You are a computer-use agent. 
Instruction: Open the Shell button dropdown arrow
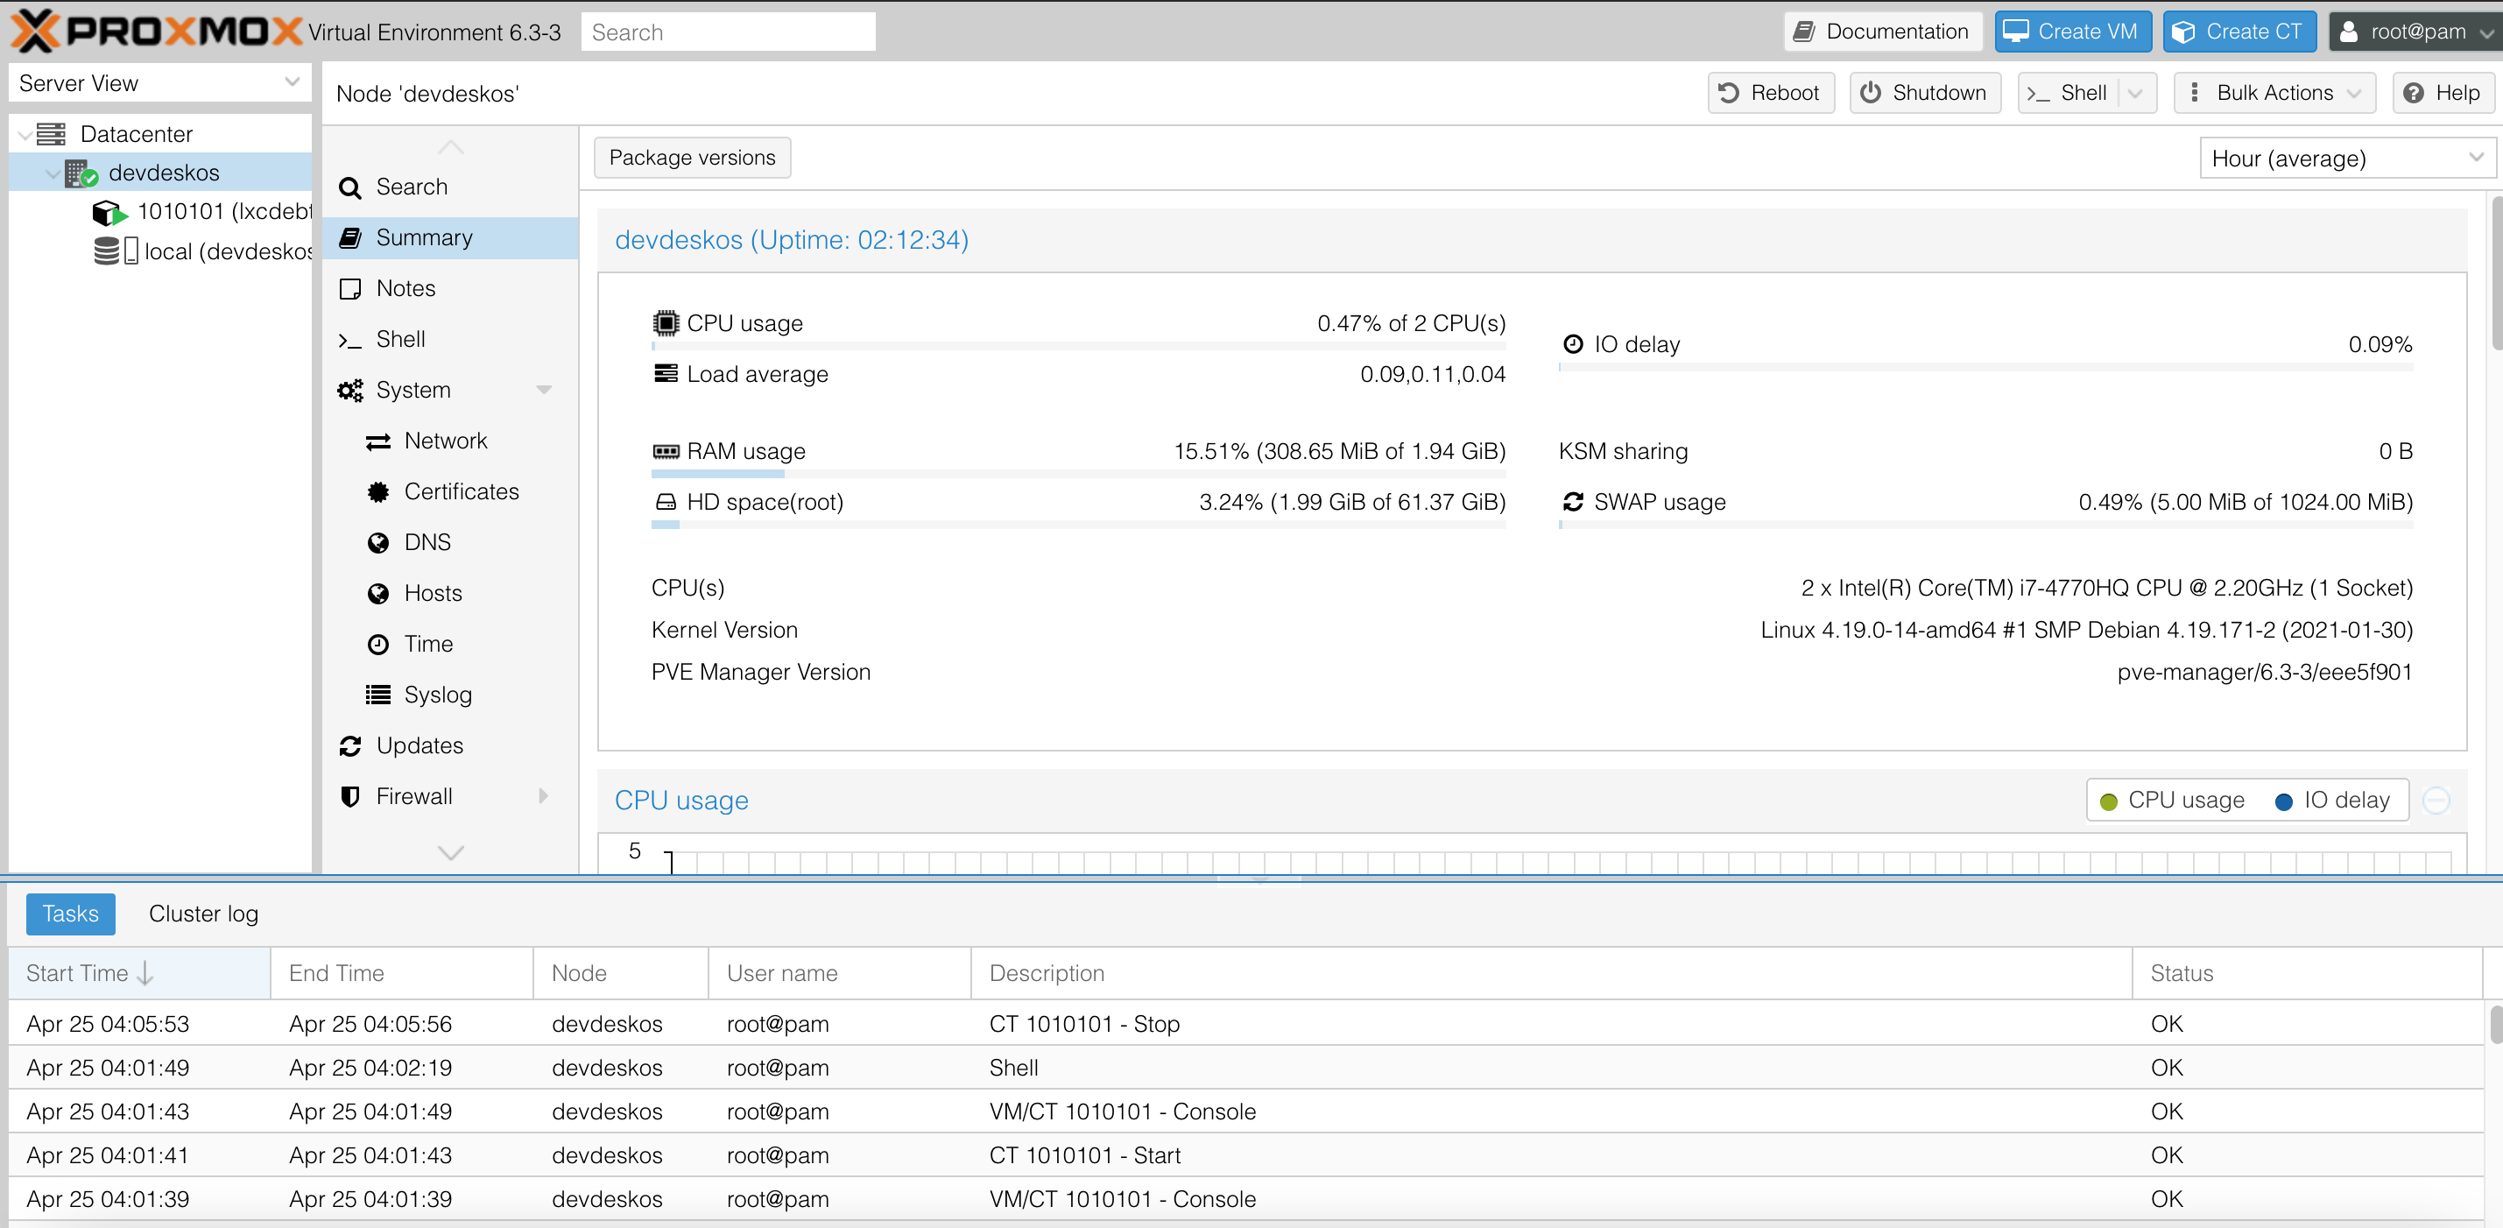2135,93
